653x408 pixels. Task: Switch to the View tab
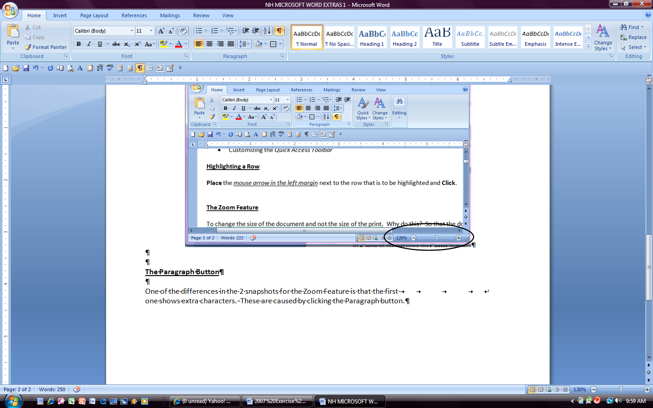point(228,15)
